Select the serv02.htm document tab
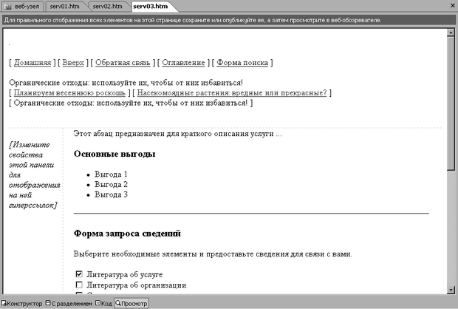Image resolution: width=458 pixels, height=309 pixels. (x=107, y=6)
